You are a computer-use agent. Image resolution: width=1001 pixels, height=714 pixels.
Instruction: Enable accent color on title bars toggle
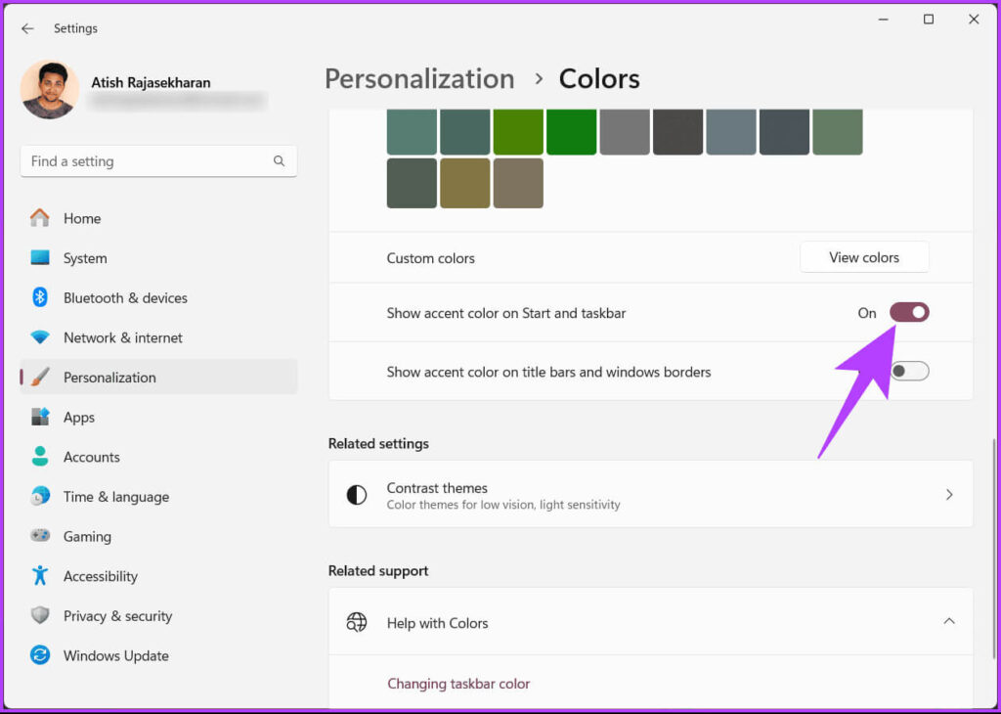pyautogui.click(x=909, y=372)
